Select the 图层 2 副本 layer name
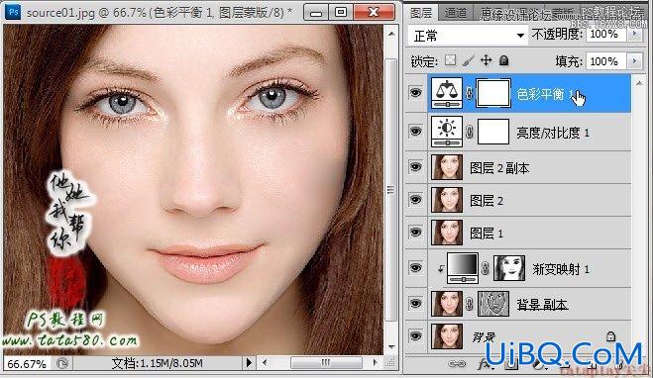 click(x=499, y=168)
